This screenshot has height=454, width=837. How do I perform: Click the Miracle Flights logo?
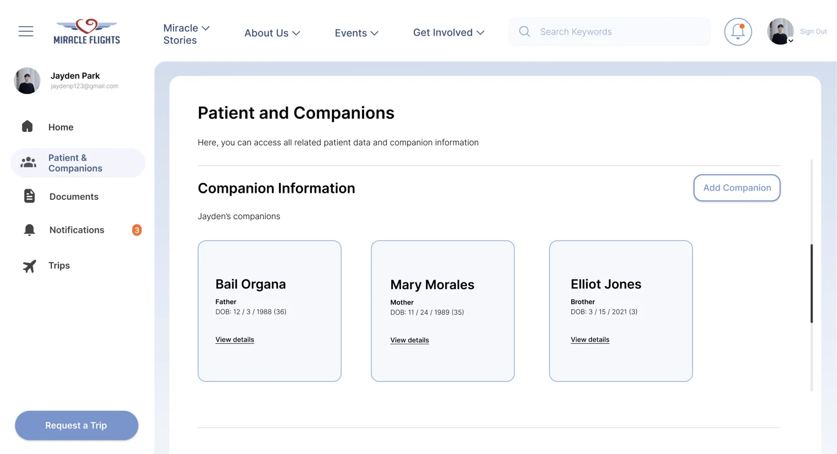click(87, 31)
